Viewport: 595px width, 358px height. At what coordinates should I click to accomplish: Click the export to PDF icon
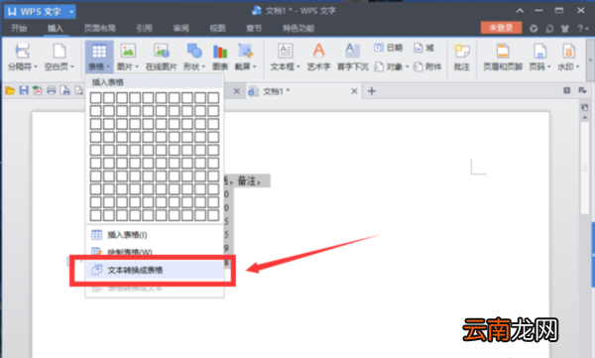[38, 90]
